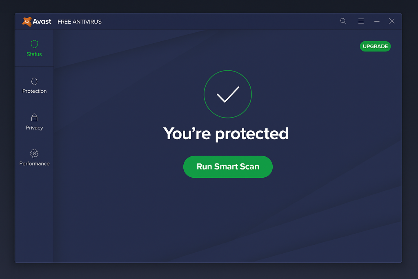Start a scan with Run Smart Scan
The image size is (418, 279).
228,167
